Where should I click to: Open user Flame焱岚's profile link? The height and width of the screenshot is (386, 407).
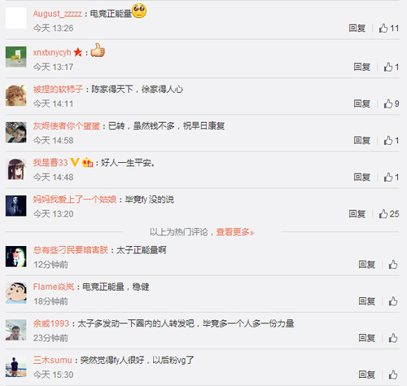(x=54, y=287)
